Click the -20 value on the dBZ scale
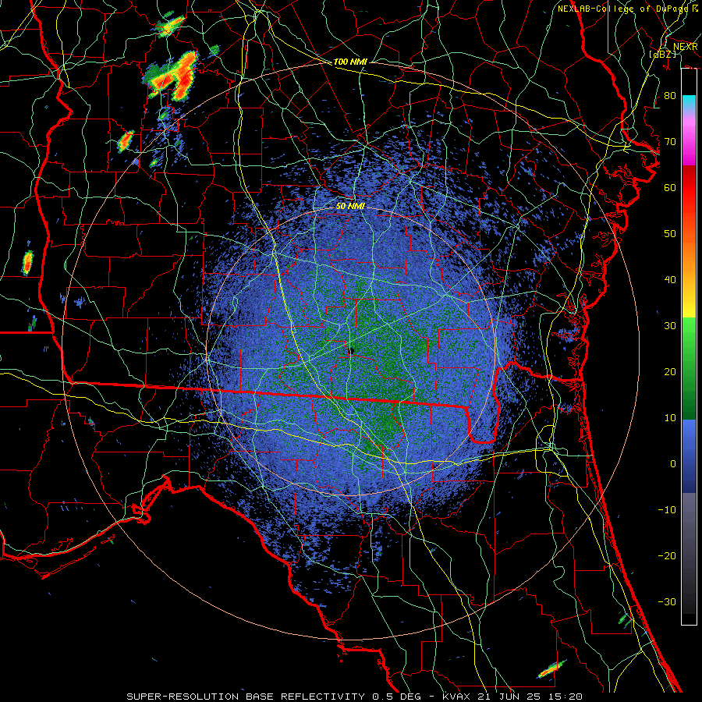The image size is (702, 702). click(x=667, y=555)
